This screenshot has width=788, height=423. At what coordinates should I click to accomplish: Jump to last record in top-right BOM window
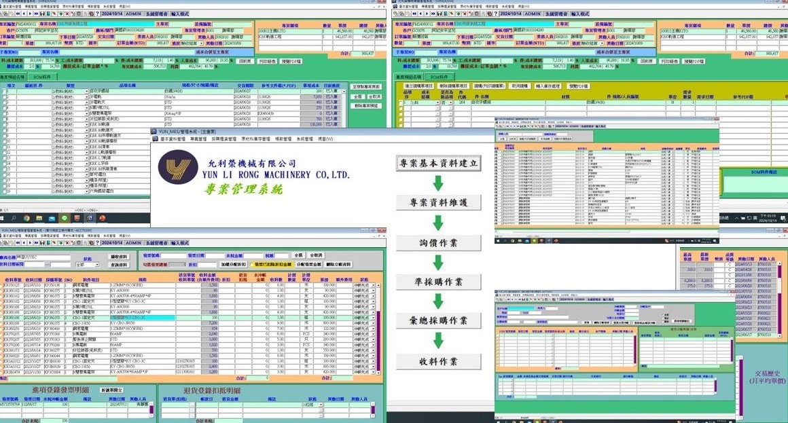click(x=433, y=14)
